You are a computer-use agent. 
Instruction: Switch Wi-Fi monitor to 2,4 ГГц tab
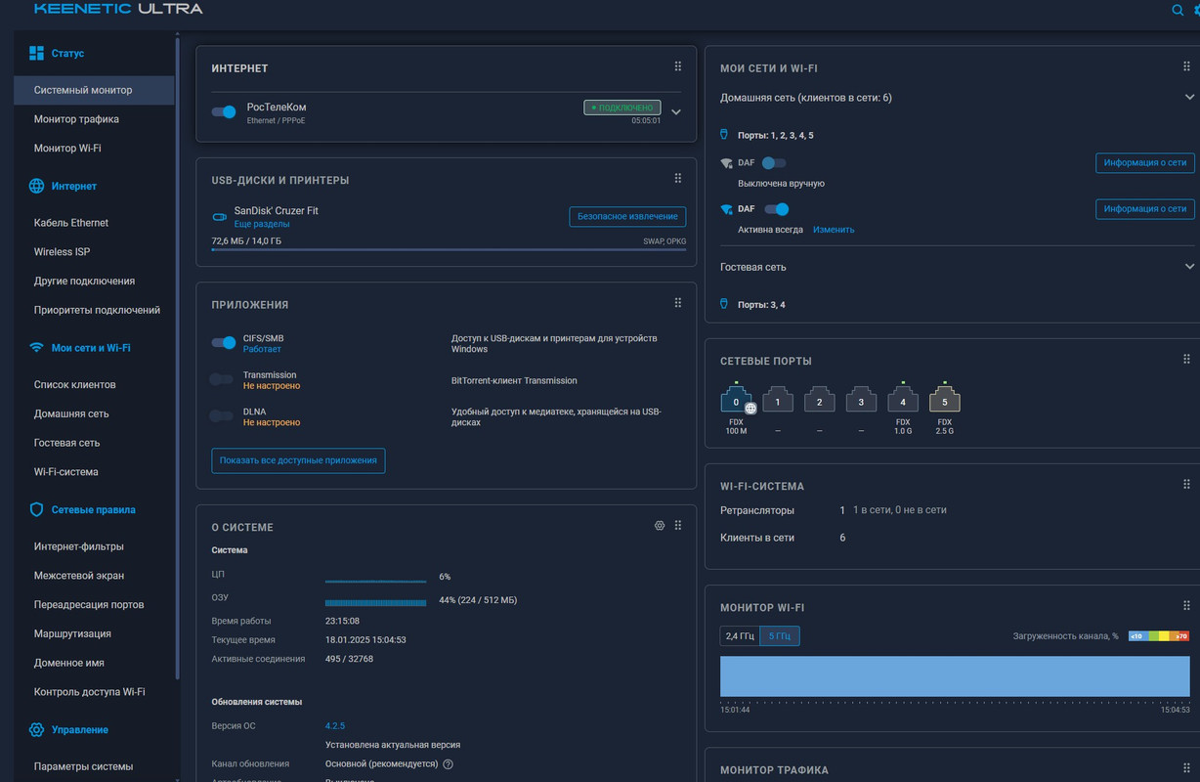click(x=740, y=636)
